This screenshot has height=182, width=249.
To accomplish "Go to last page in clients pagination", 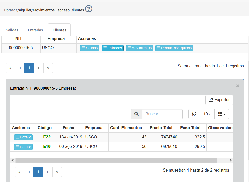I will [48, 68].
